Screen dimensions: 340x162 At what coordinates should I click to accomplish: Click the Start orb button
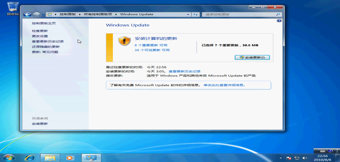tap(8, 157)
